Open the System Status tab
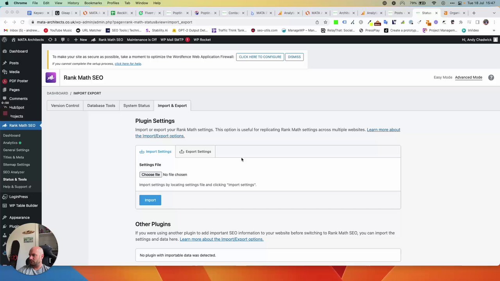500x281 pixels. tap(136, 105)
